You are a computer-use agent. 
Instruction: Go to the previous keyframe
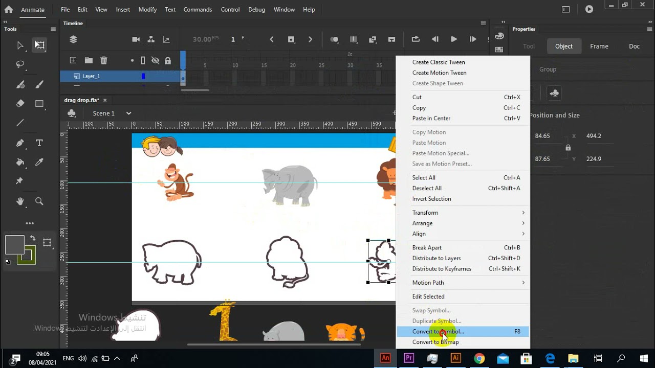coord(272,39)
